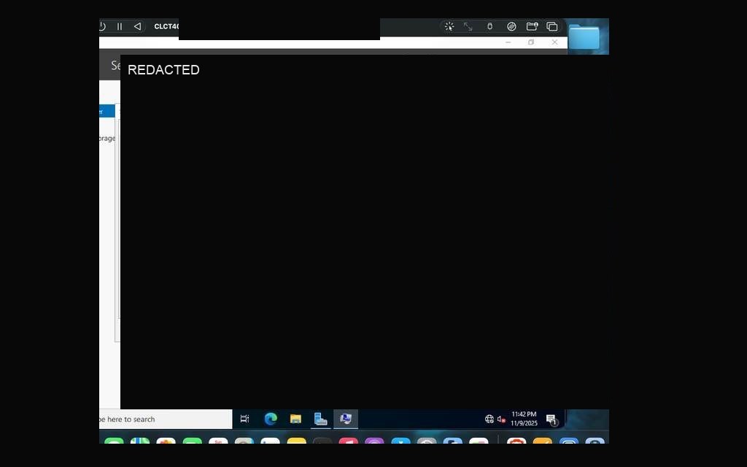The image size is (747, 467).
Task: Click the CD/DVD disc icon in VM toolbar
Action: (x=511, y=27)
